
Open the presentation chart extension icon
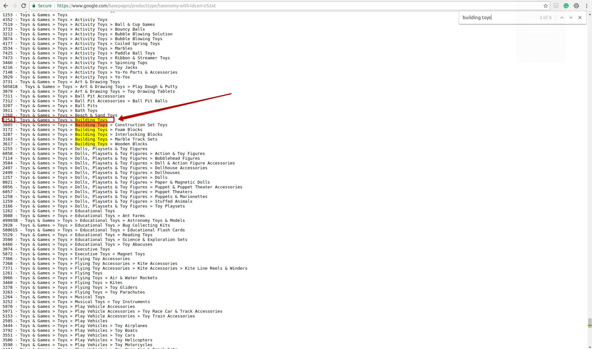tap(556, 6)
